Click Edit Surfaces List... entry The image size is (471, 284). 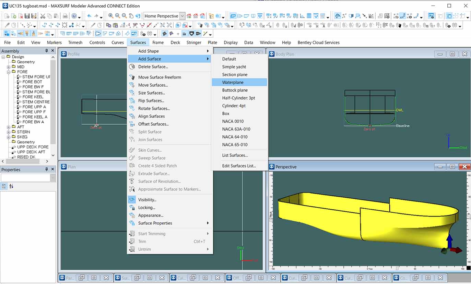[239, 166]
